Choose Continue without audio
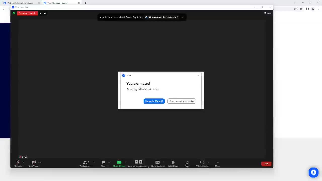322x181 pixels. [x=181, y=101]
